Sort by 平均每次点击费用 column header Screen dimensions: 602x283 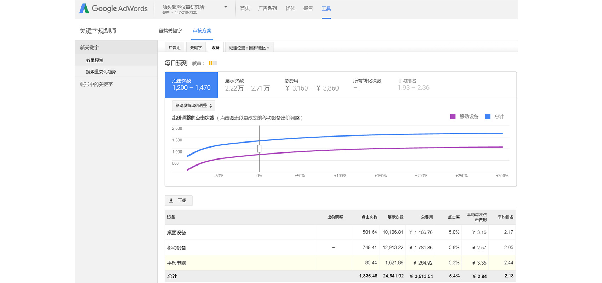477,217
